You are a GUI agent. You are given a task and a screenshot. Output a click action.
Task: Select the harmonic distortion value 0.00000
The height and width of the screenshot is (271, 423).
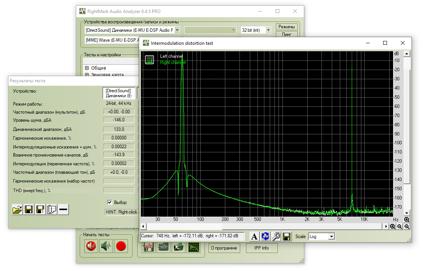coord(119,138)
